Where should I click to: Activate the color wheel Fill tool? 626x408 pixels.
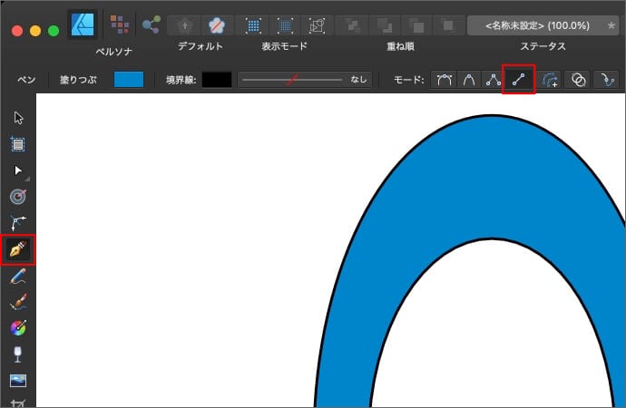pyautogui.click(x=18, y=328)
